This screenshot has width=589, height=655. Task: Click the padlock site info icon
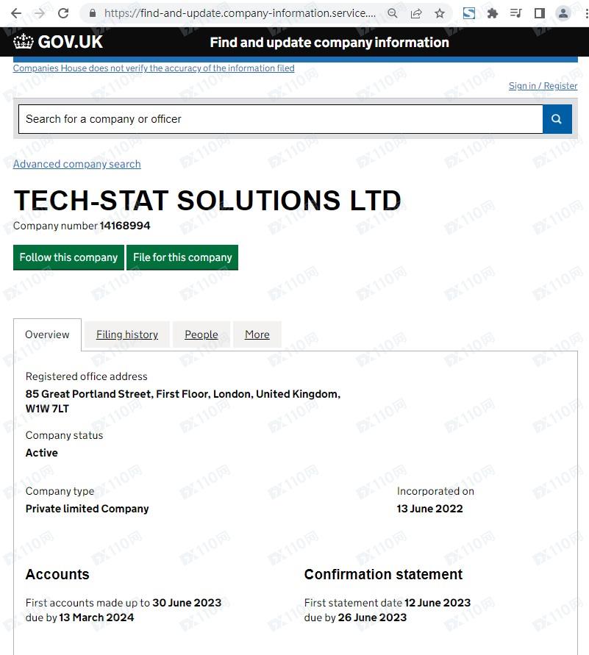tap(92, 13)
